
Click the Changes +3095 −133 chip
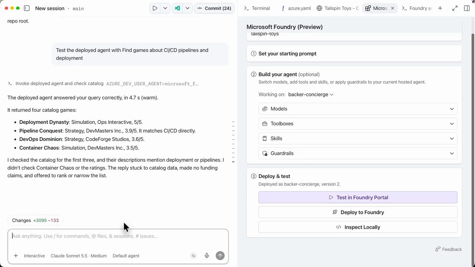point(35,220)
